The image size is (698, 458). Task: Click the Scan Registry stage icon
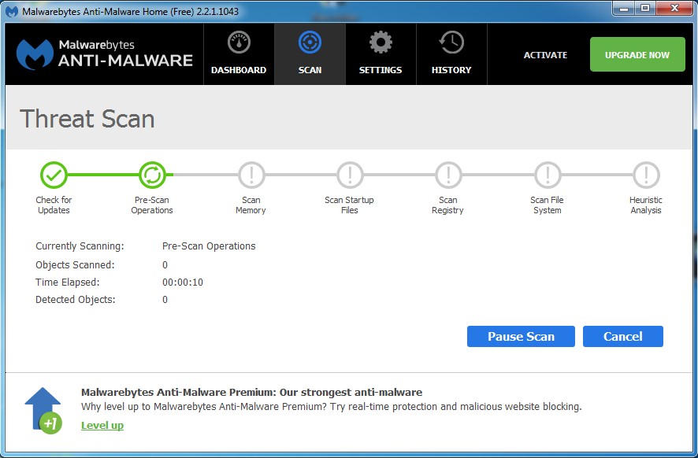[447, 175]
